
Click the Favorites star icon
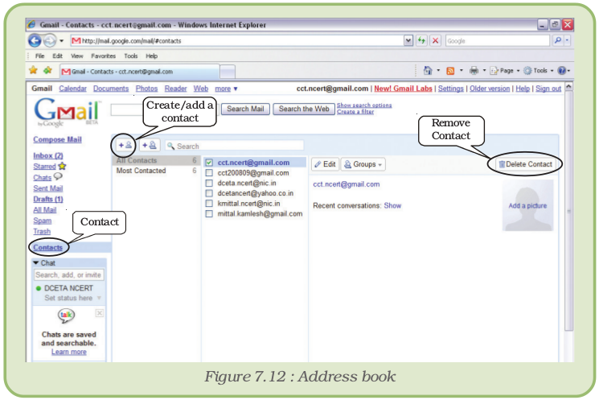point(34,71)
